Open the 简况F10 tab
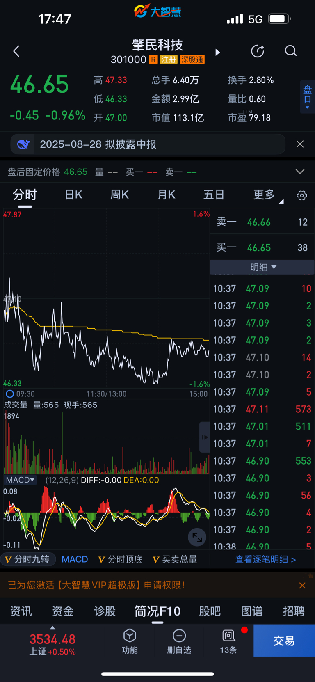This screenshot has height=682, width=315. coord(157,611)
